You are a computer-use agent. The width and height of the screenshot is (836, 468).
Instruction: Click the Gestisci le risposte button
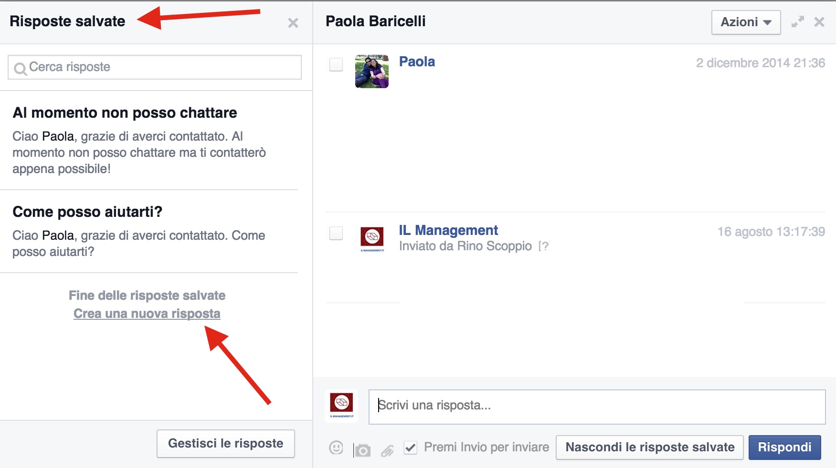(225, 444)
